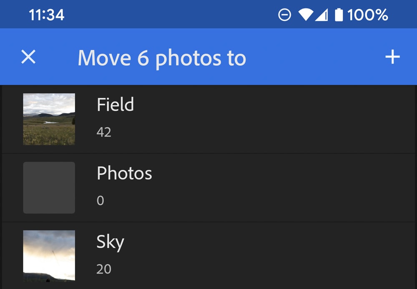Tap the 20 photo count under Sky
This screenshot has height=289, width=417.
tap(104, 269)
